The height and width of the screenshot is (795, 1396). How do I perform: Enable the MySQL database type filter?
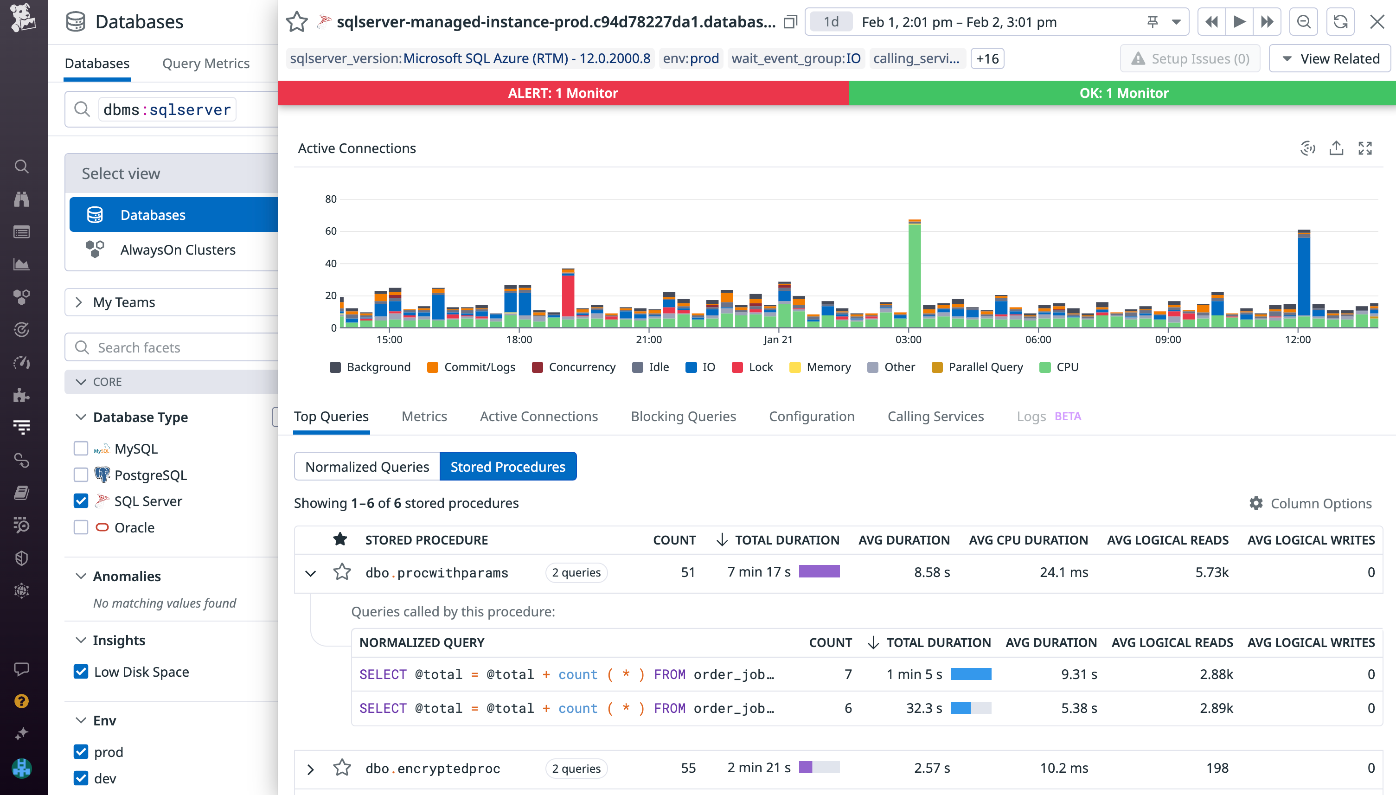pos(80,448)
